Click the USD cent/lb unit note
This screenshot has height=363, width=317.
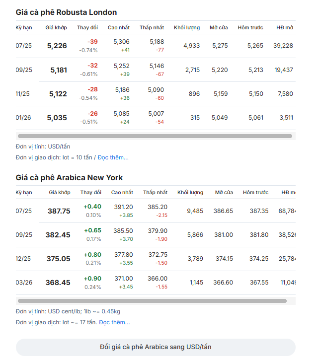pos(68,312)
